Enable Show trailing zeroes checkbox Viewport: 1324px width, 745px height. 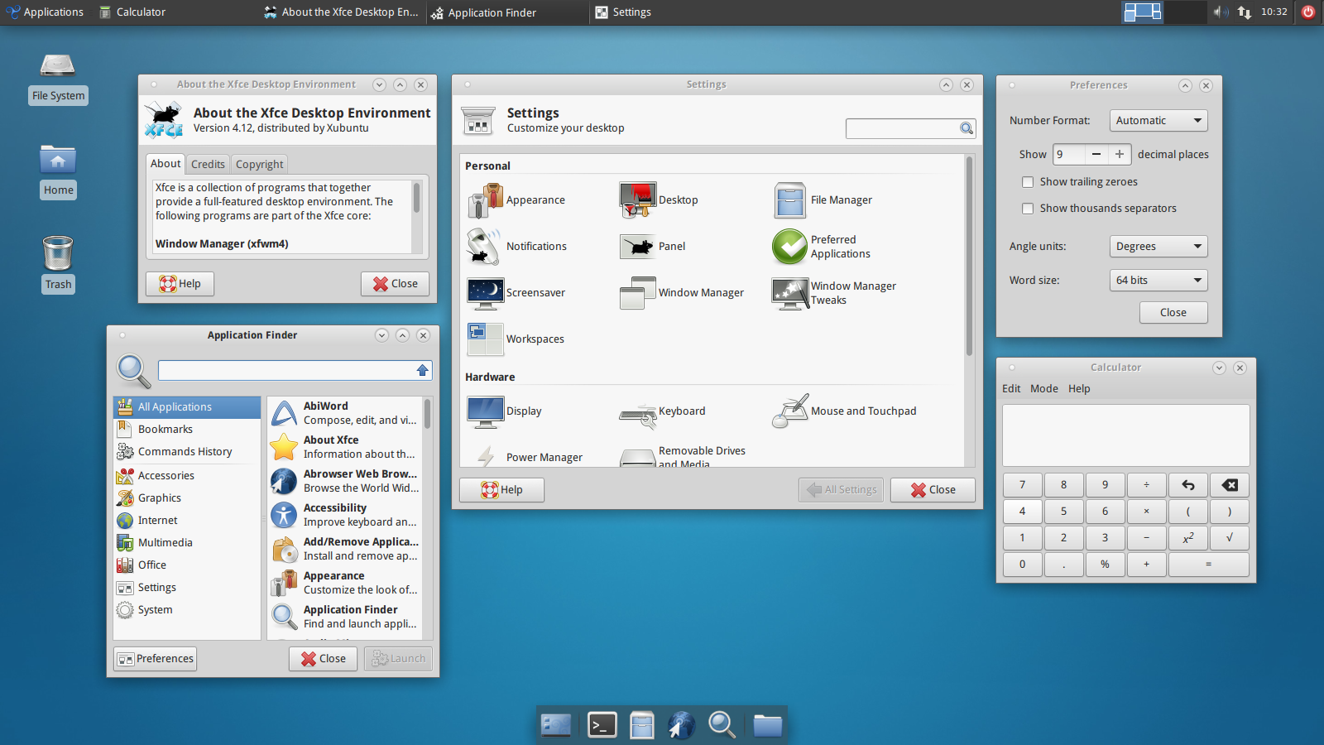(1028, 182)
